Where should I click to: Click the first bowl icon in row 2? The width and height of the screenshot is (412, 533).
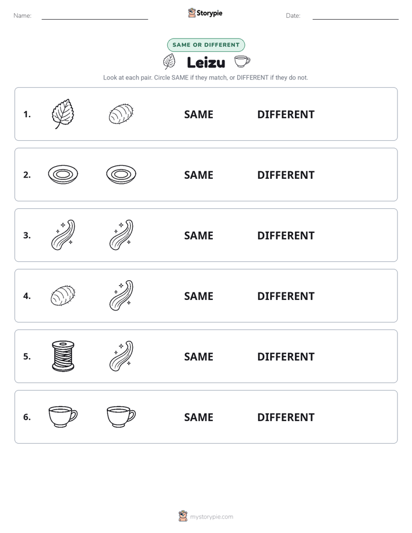point(63,174)
